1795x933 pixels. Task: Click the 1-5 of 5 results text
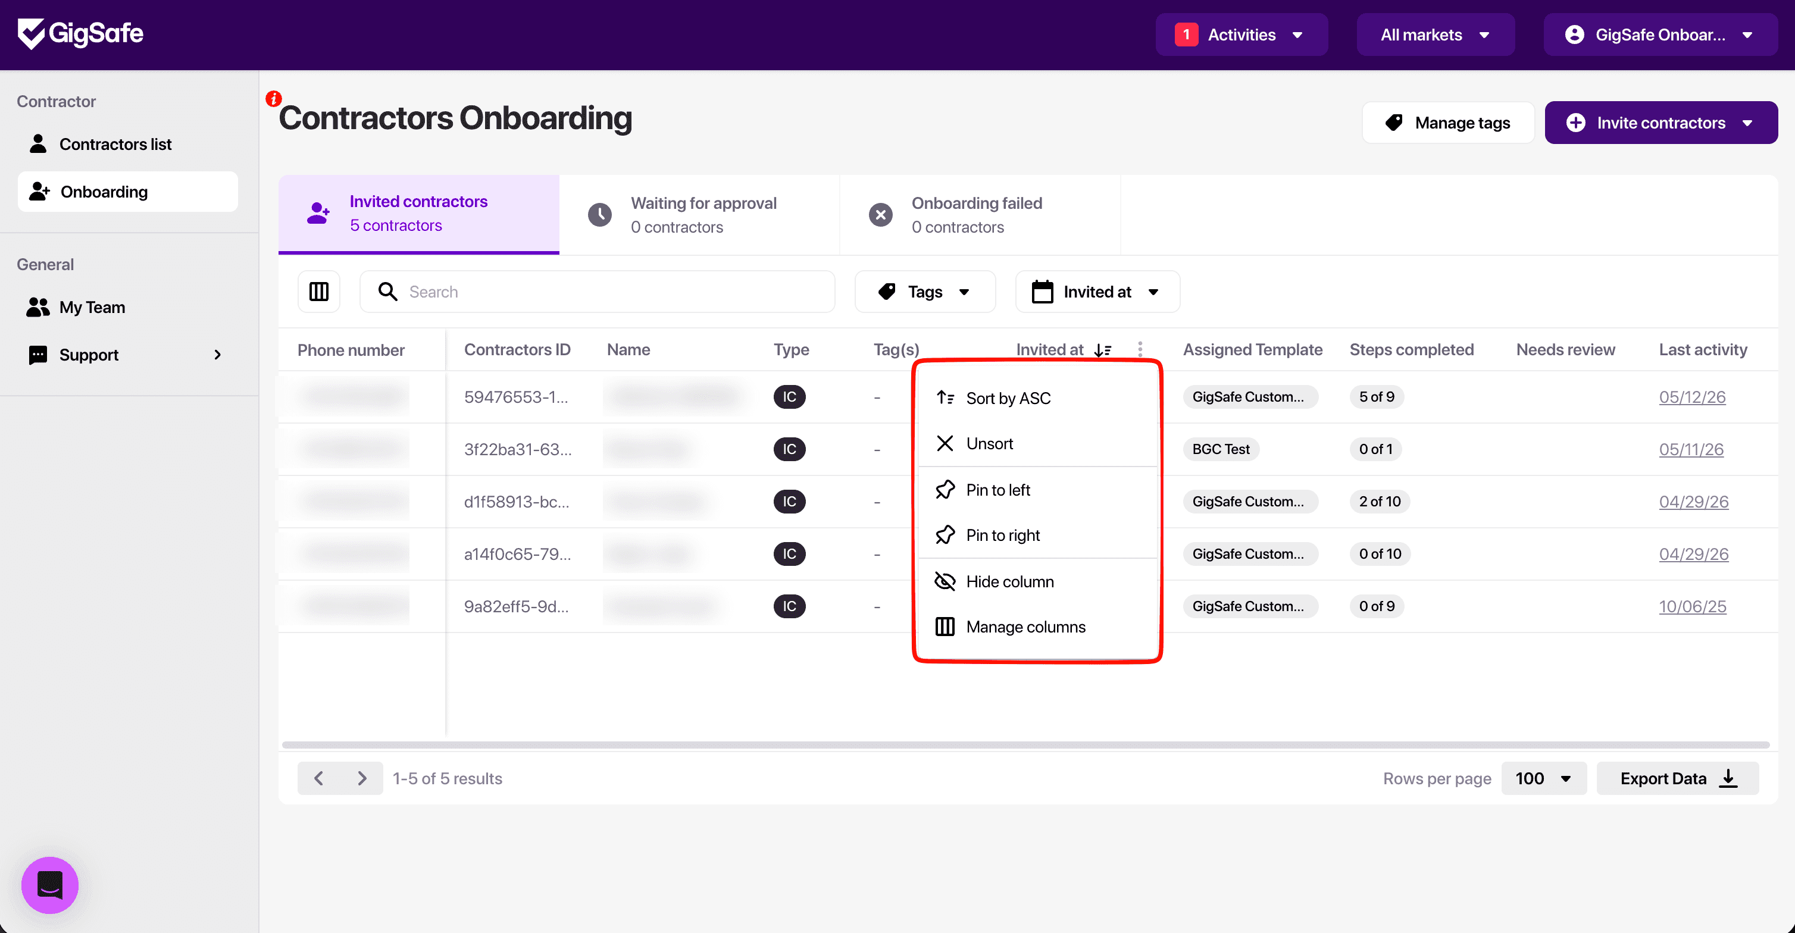click(x=448, y=778)
